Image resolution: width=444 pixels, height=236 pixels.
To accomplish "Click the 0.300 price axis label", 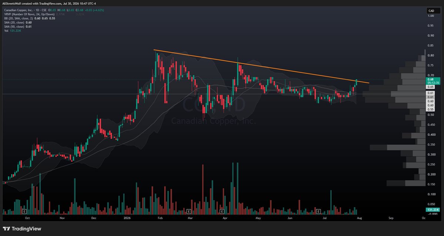I will pyautogui.click(x=431, y=155).
